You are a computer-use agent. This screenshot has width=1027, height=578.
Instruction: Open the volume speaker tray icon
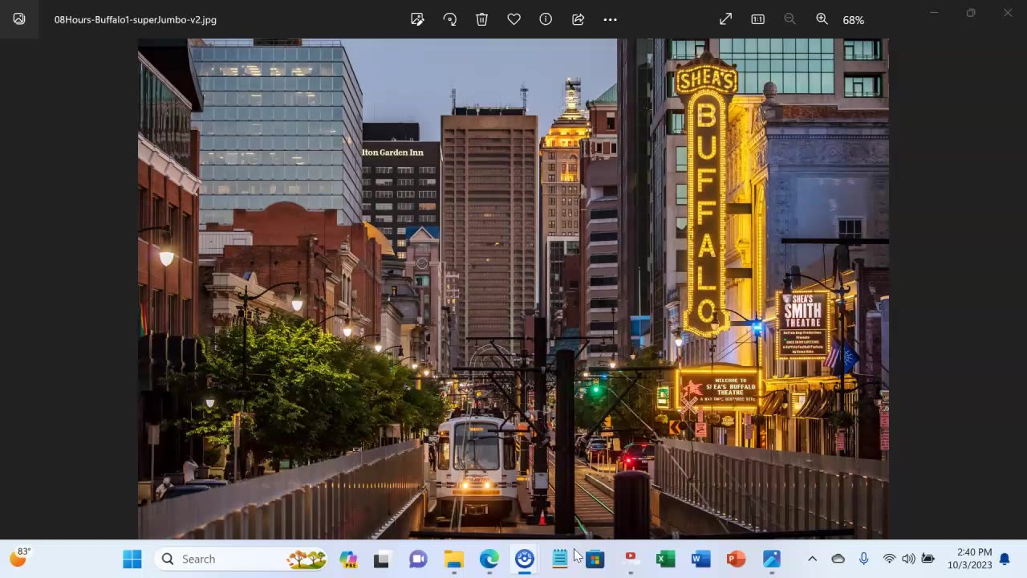908,559
